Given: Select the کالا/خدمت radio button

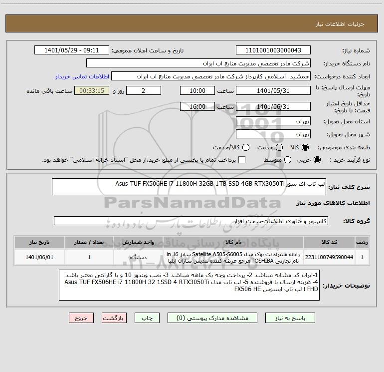Looking at the screenshot, I should point(246,147).
